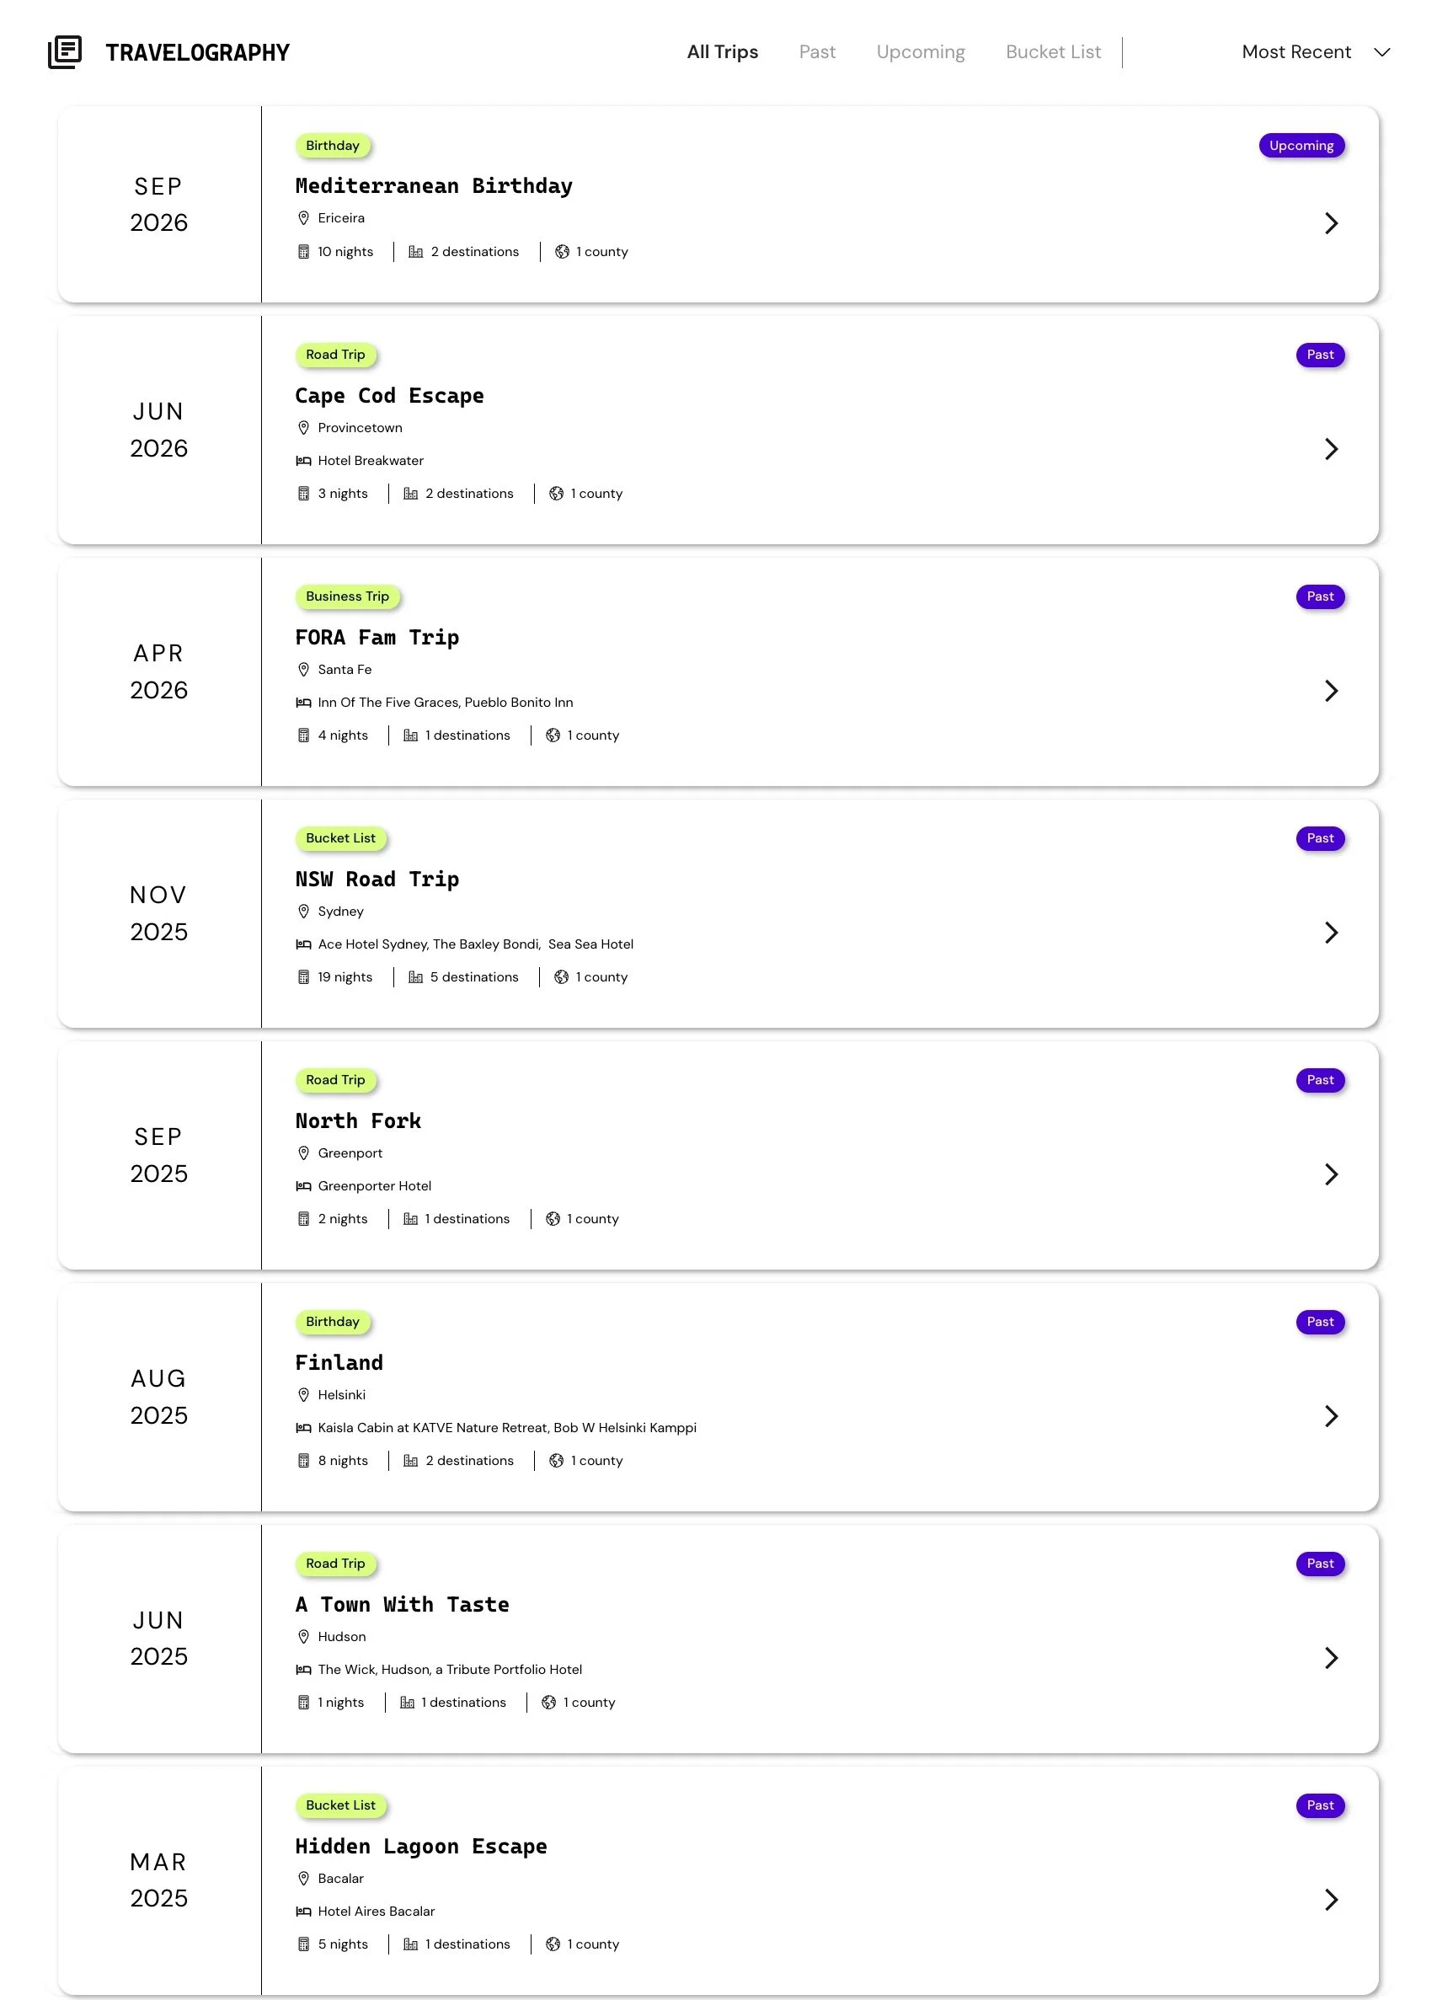Switch to the Past tab
The height and width of the screenshot is (2000, 1437).
click(817, 52)
